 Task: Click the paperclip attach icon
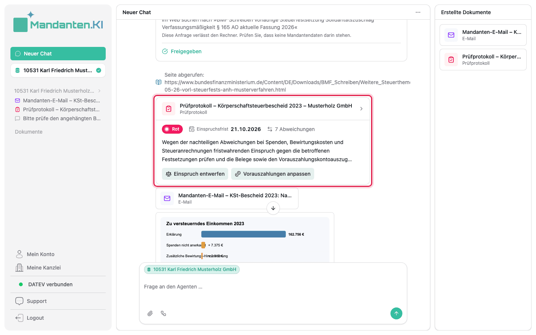[150, 313]
